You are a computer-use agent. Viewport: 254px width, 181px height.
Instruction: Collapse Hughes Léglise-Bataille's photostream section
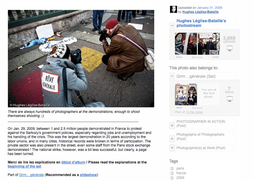click(172, 25)
